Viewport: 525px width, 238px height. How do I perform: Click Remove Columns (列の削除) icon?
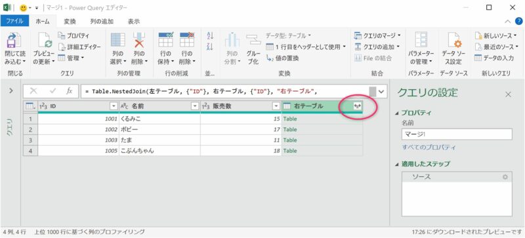[139, 40]
